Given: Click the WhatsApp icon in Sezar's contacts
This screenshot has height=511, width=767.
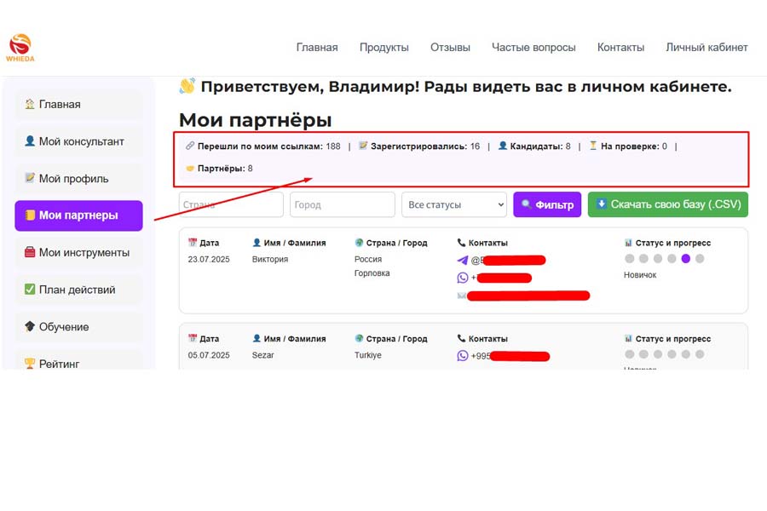Looking at the screenshot, I should coord(462,355).
